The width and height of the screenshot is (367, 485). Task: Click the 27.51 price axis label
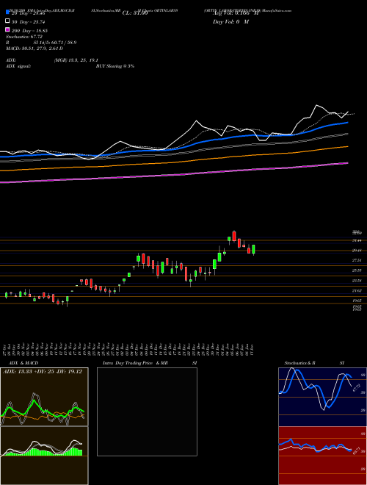[357, 260]
